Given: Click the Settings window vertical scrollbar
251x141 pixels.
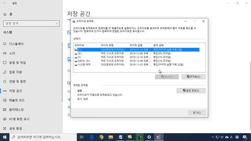Looking at the screenshot, I should tap(250, 96).
